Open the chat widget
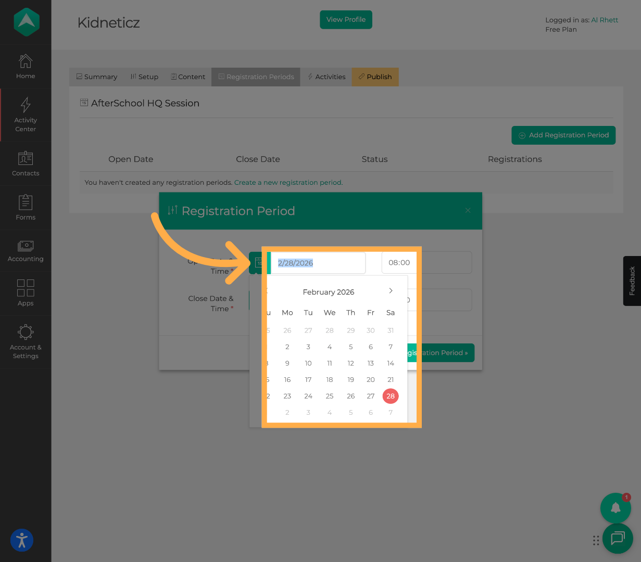Image resolution: width=641 pixels, height=562 pixels. [618, 539]
